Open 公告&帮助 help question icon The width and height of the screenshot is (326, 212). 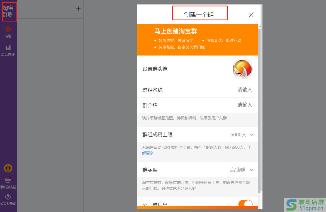pyautogui.click(x=8, y=197)
